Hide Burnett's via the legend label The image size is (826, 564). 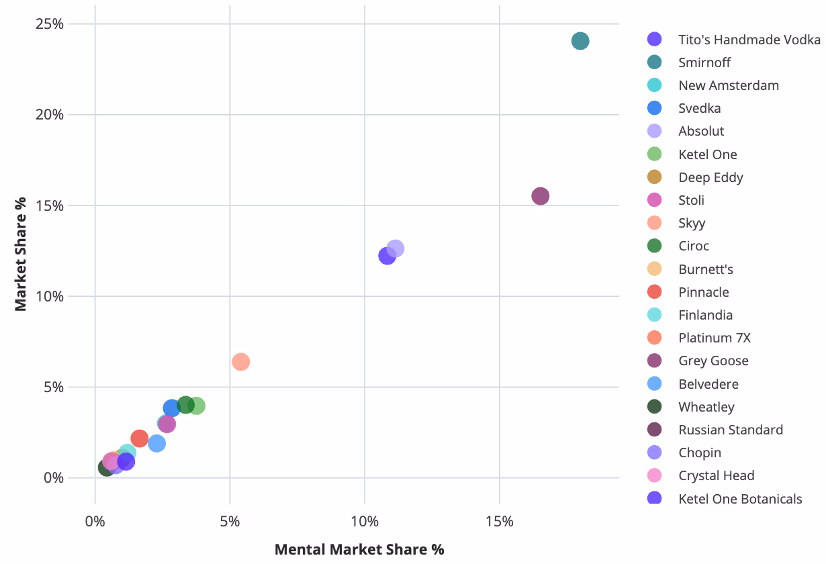point(705,269)
